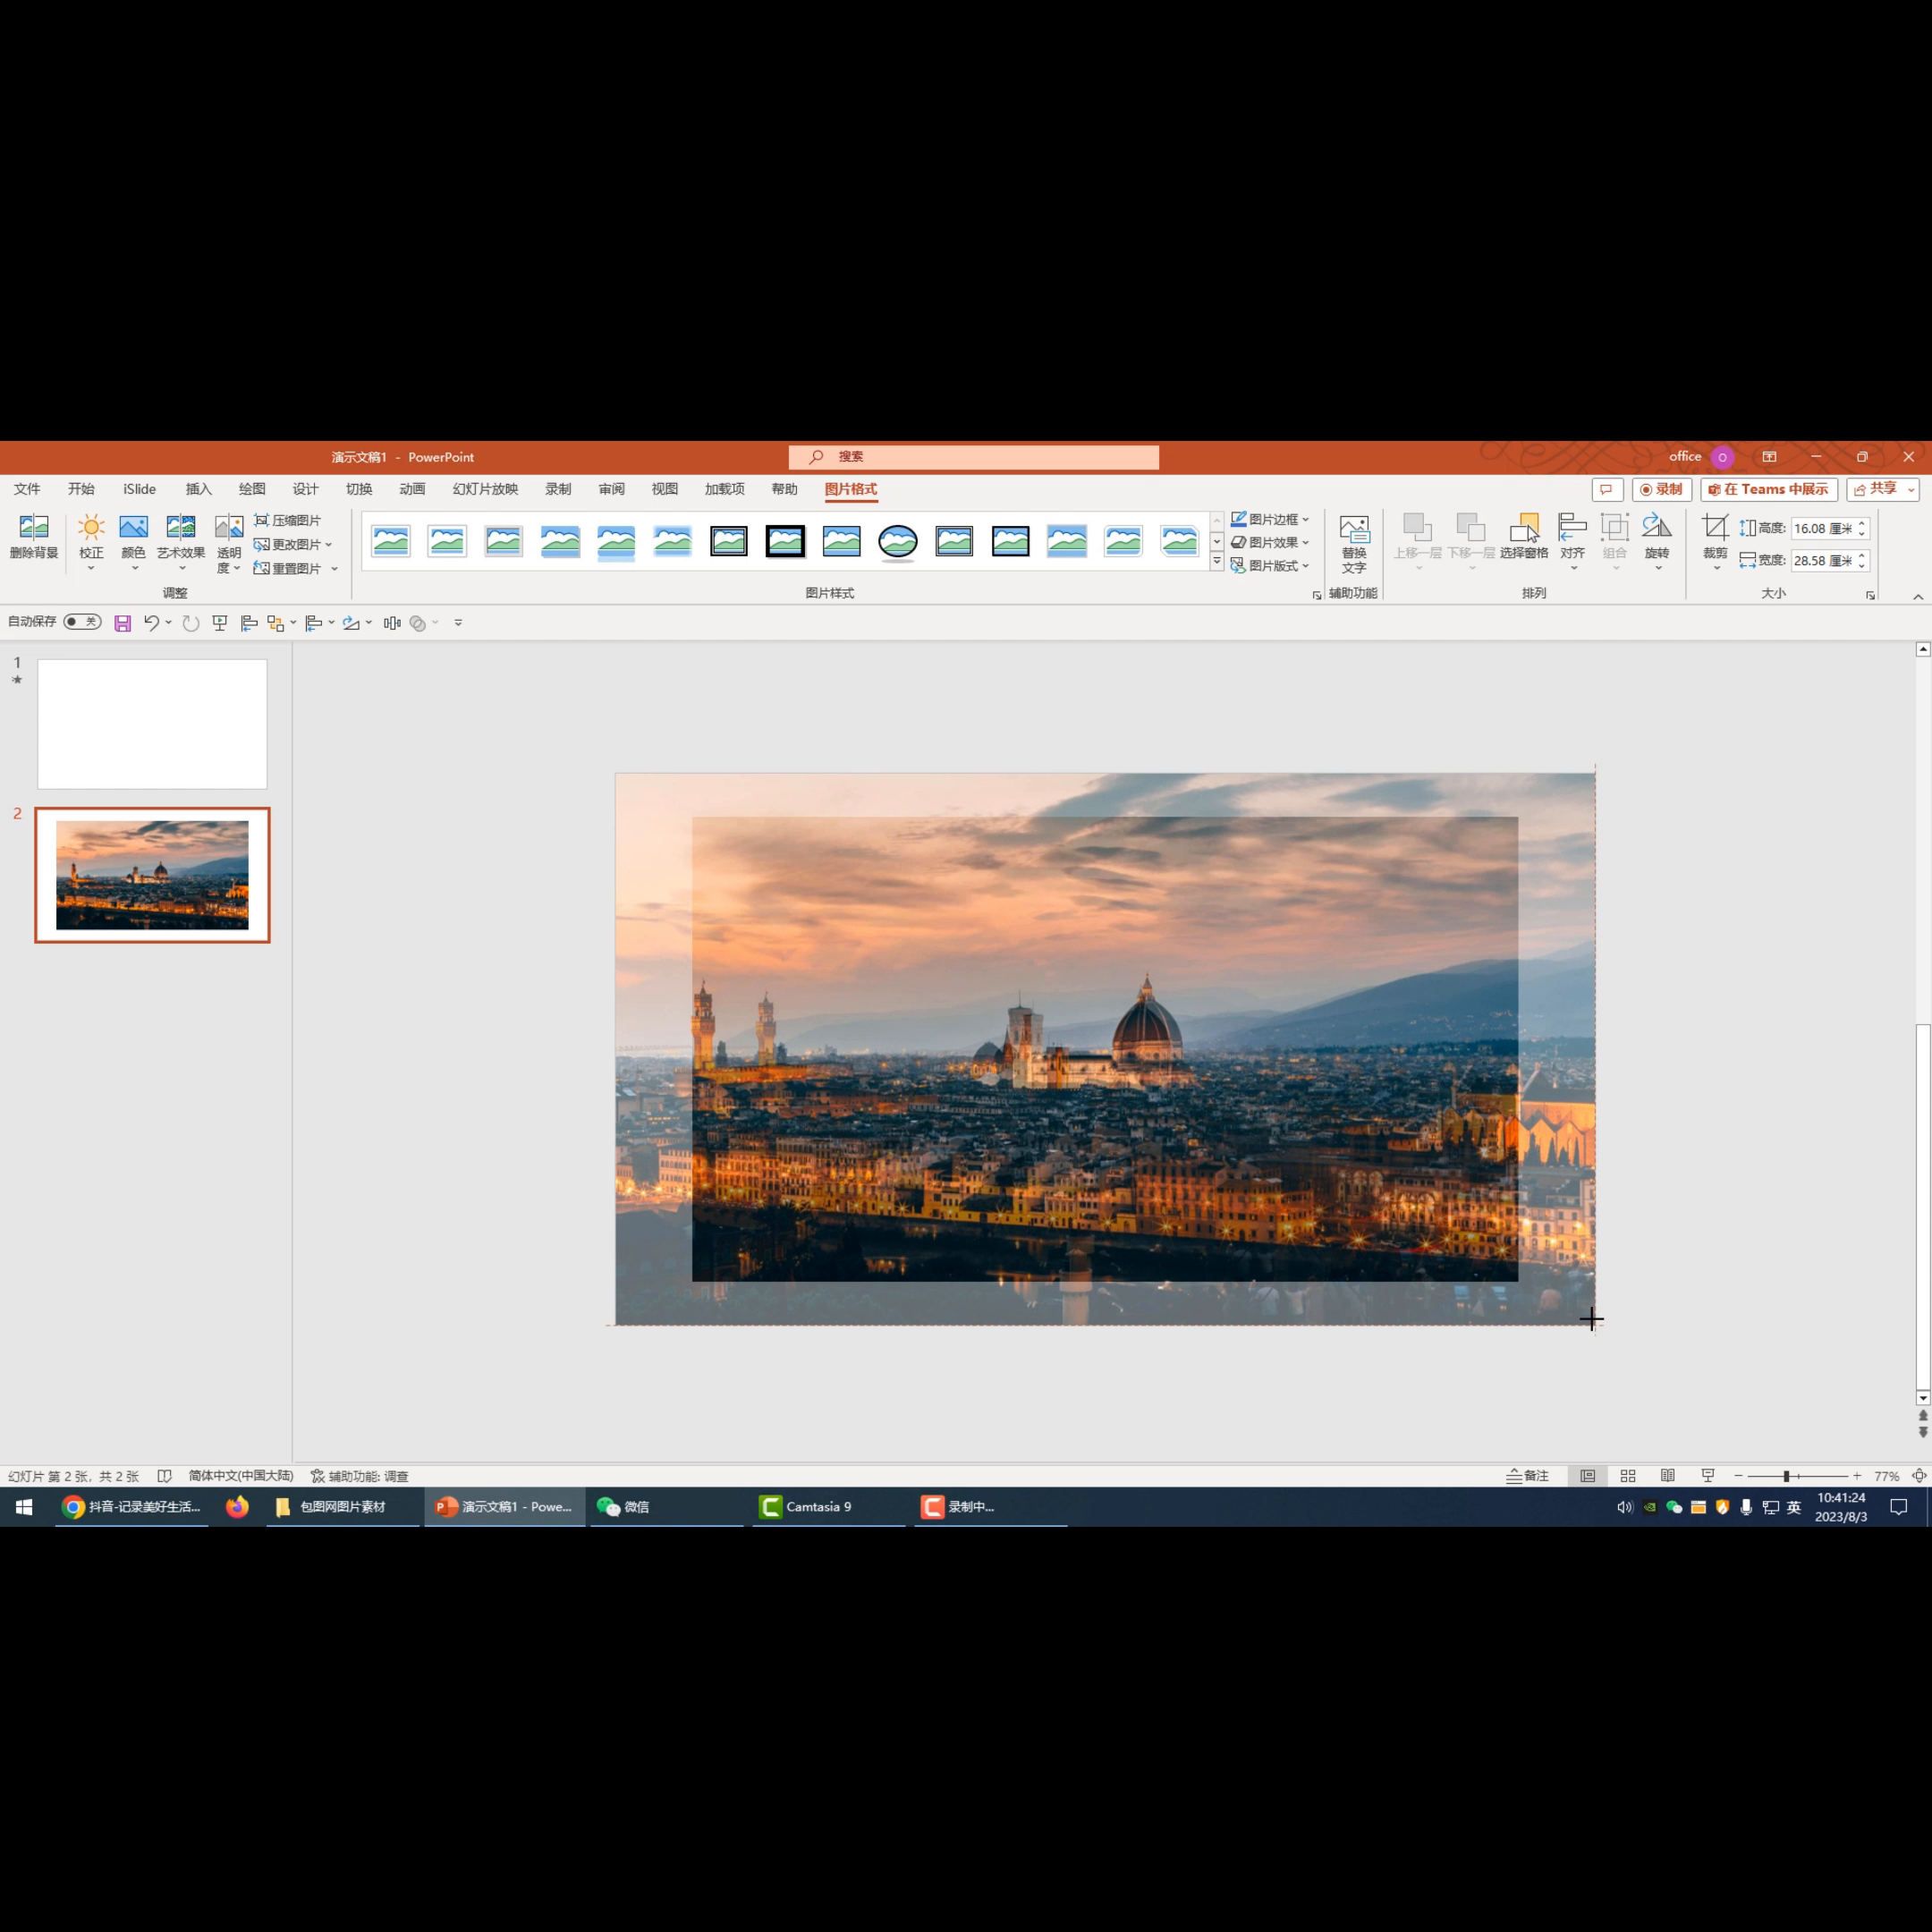This screenshot has height=1932, width=1932.
Task: Click 辅助功能: 调查 accessibility status
Action: (x=360, y=1476)
